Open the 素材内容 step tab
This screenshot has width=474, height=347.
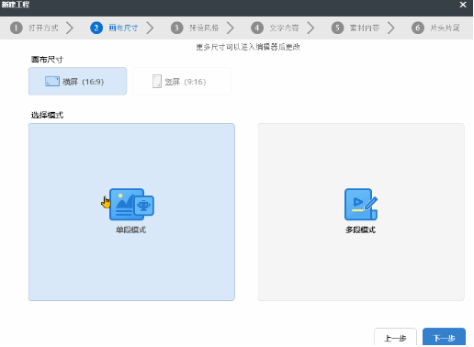(355, 28)
